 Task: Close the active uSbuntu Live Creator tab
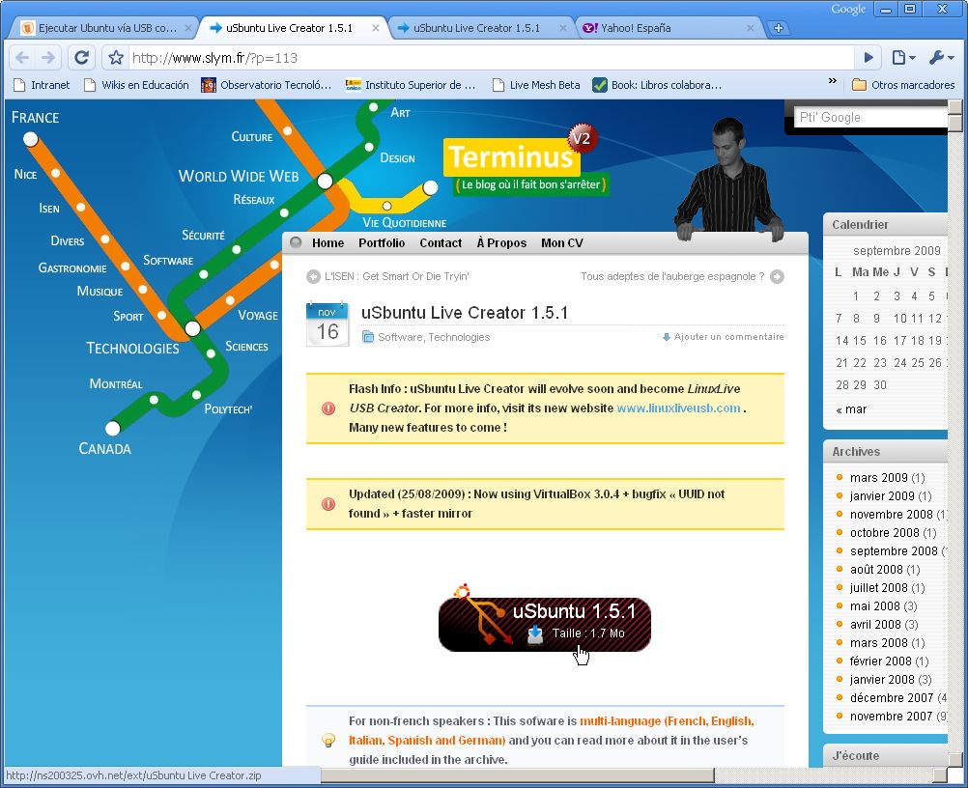point(376,28)
